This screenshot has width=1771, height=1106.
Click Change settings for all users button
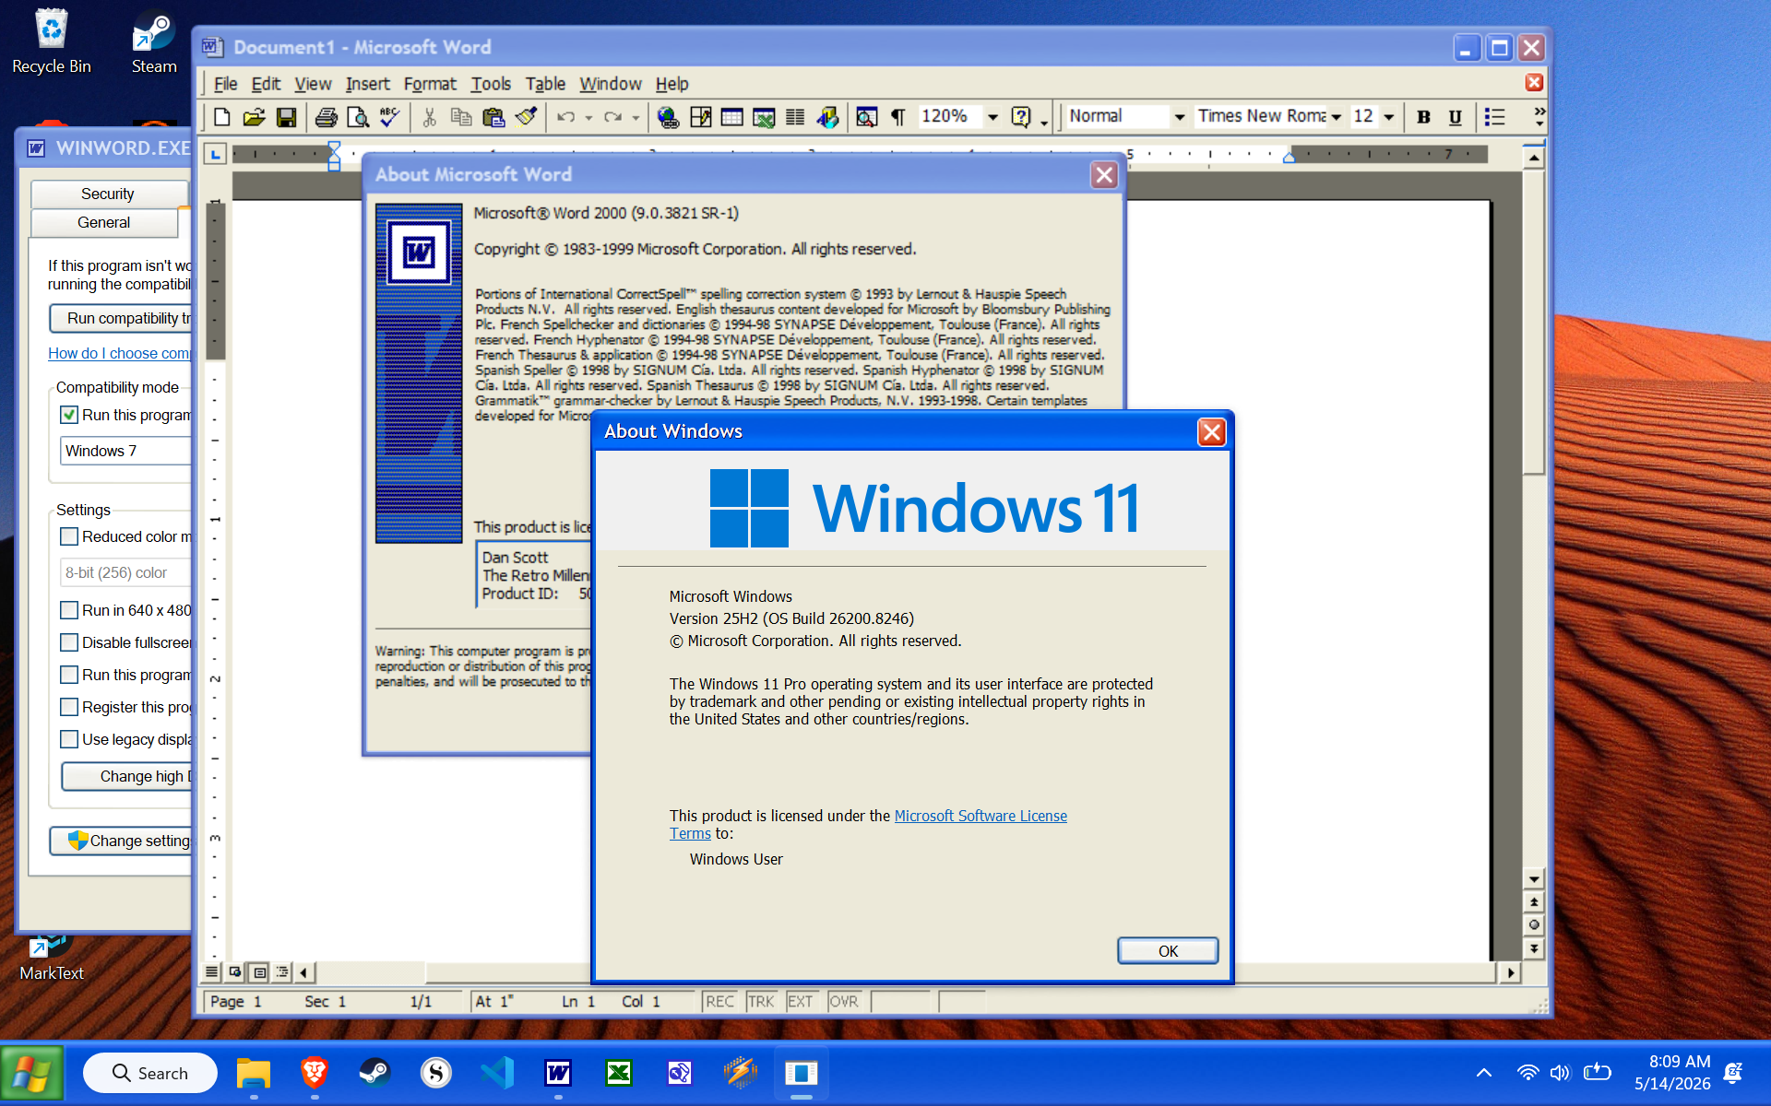(121, 841)
